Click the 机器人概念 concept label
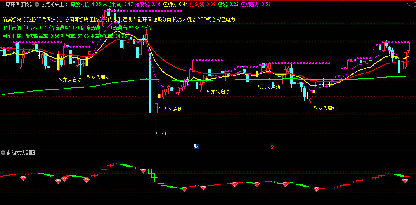The height and width of the screenshot is (205, 416). click(184, 19)
